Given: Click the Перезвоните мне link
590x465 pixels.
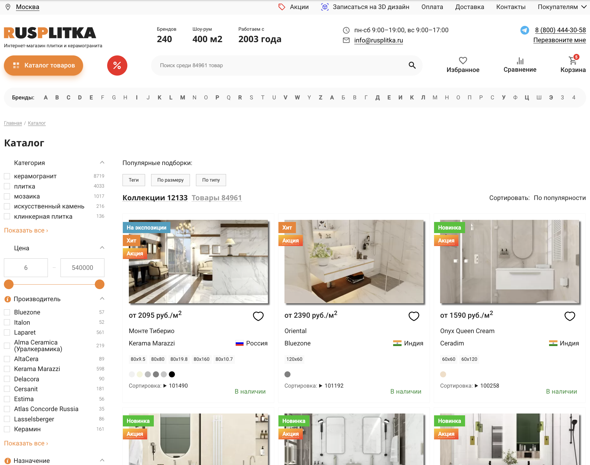Looking at the screenshot, I should tap(559, 40).
